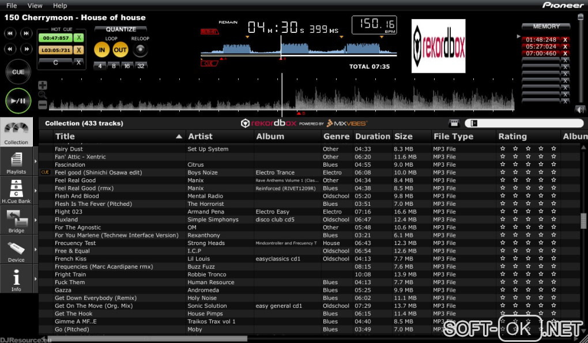The width and height of the screenshot is (588, 343).
Task: Click first star rating for Fairy Dust
Action: (x=503, y=149)
